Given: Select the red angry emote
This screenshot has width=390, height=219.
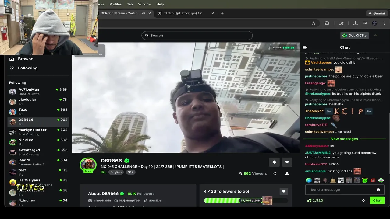Looking at the screenshot, I should (x=373, y=180).
